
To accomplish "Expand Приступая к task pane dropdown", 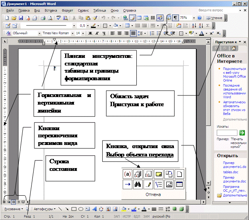I will (240, 42).
